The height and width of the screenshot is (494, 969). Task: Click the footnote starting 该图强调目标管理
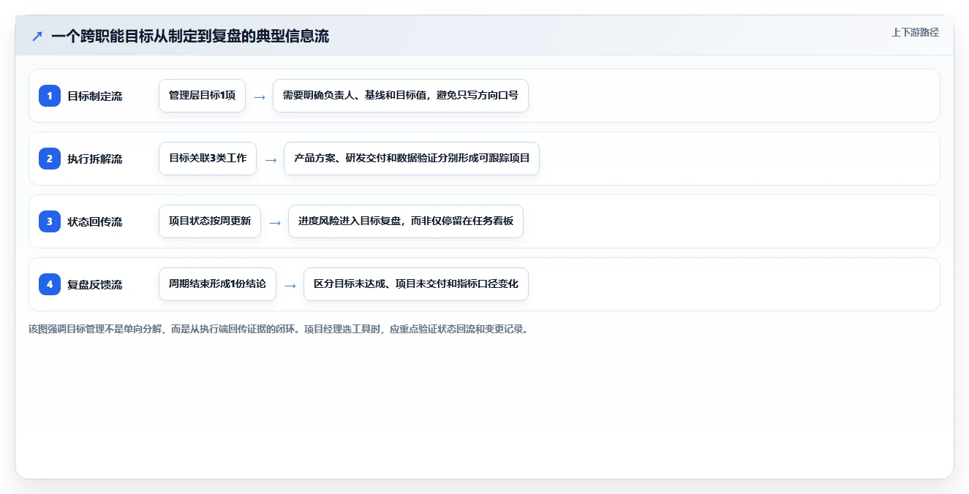[x=278, y=329]
